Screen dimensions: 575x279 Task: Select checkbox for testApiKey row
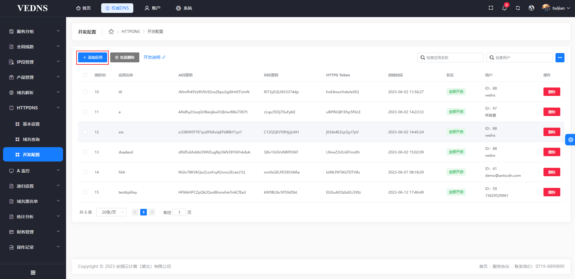(x=85, y=192)
